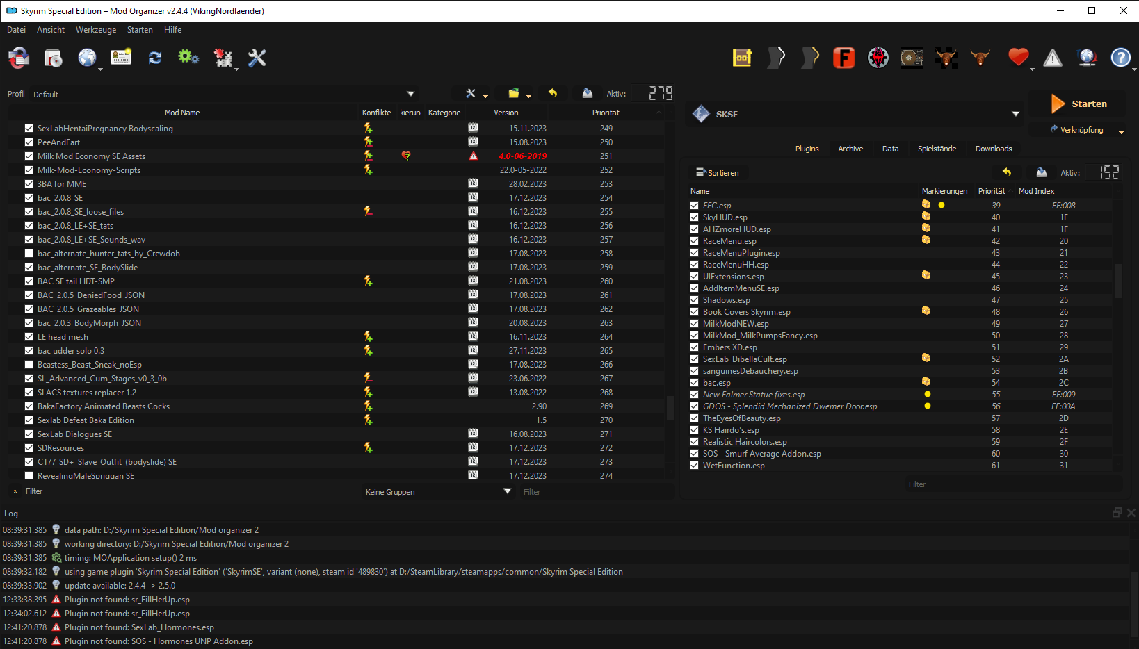Disable the SkyHUD.esp plugin checkbox

(694, 217)
